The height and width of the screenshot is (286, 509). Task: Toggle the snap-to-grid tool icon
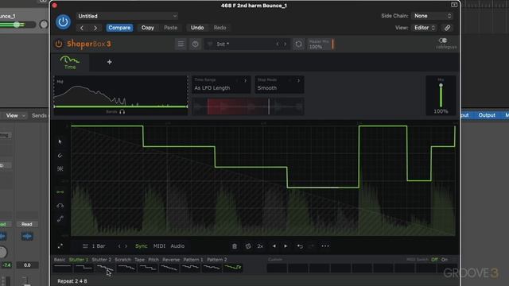coord(60,168)
